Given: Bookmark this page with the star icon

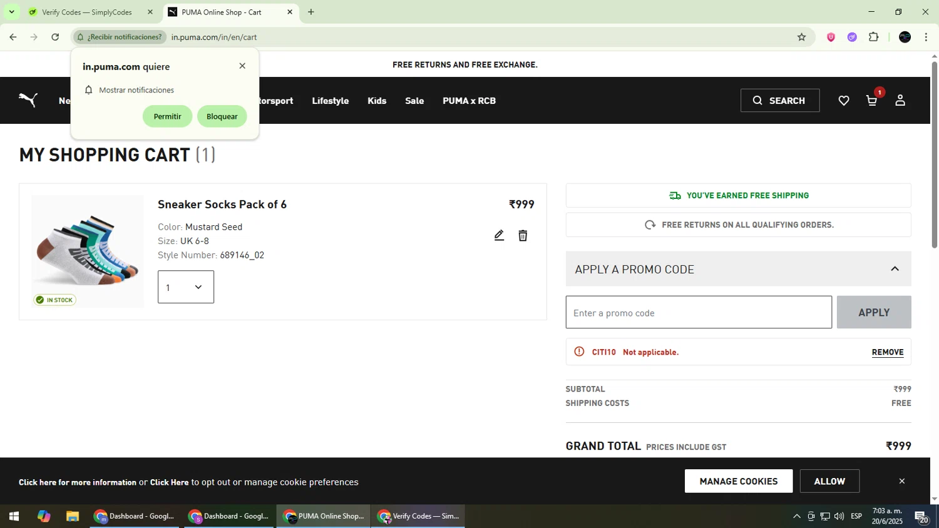Looking at the screenshot, I should (x=801, y=37).
